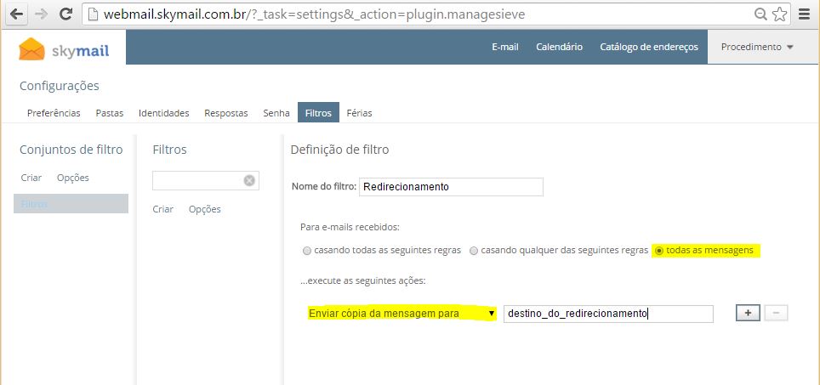820x385 pixels.
Task: Expand the Procedimento user menu
Action: [x=756, y=47]
